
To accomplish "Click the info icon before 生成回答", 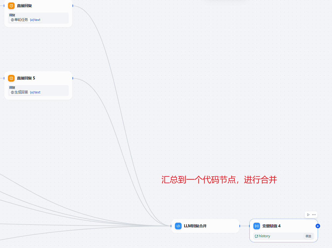I will click(x=12, y=92).
